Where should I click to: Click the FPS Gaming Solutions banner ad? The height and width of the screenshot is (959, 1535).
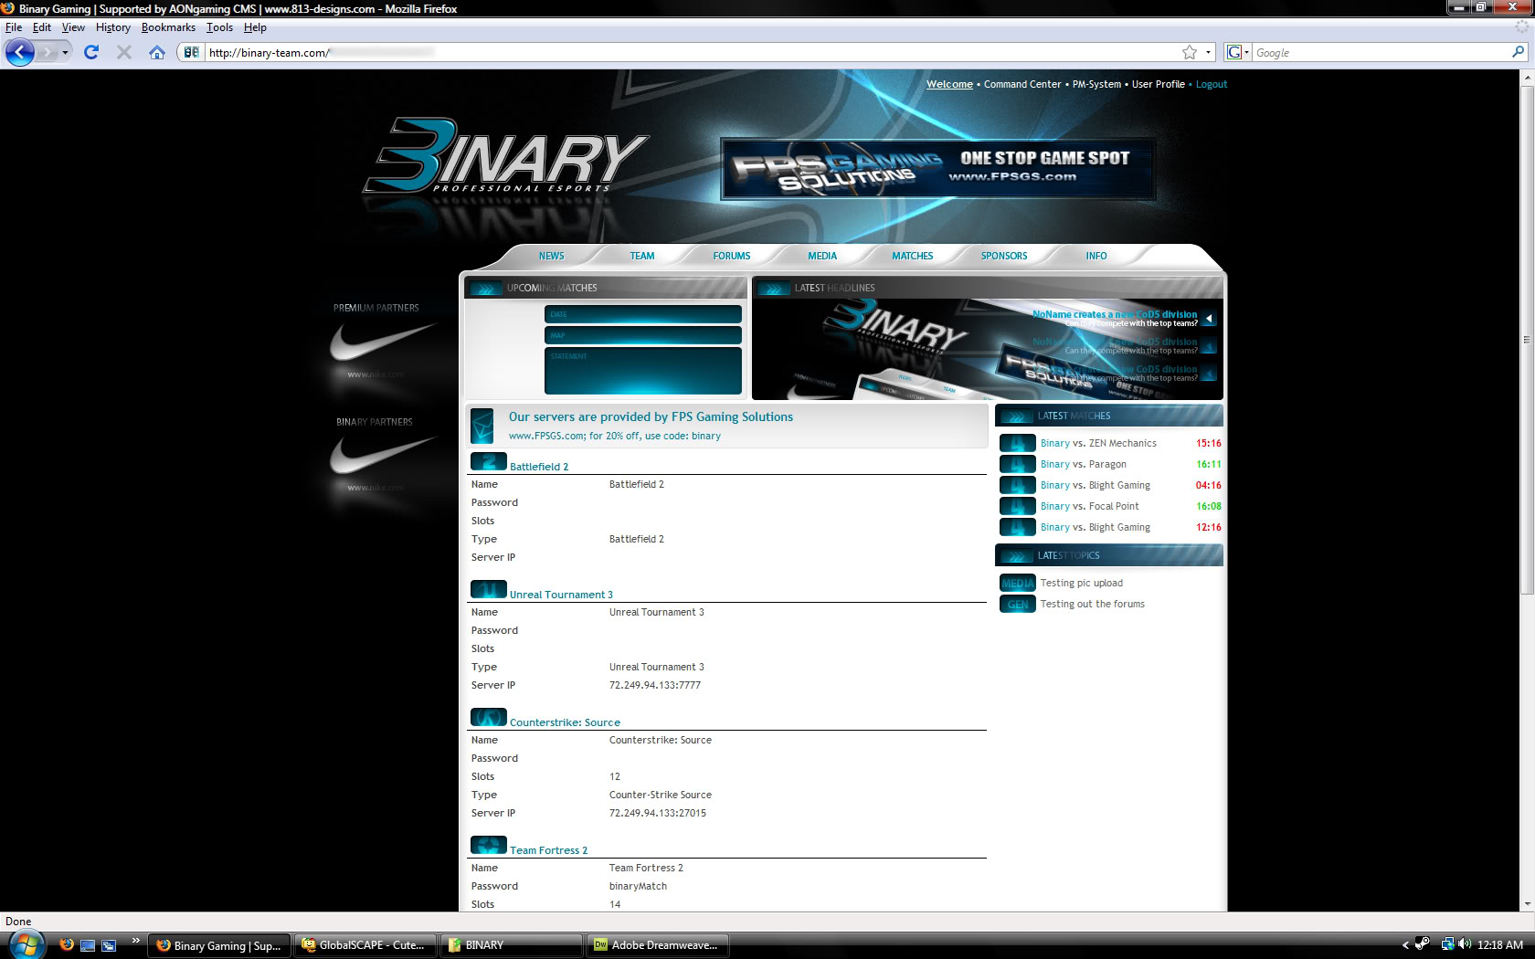click(938, 169)
